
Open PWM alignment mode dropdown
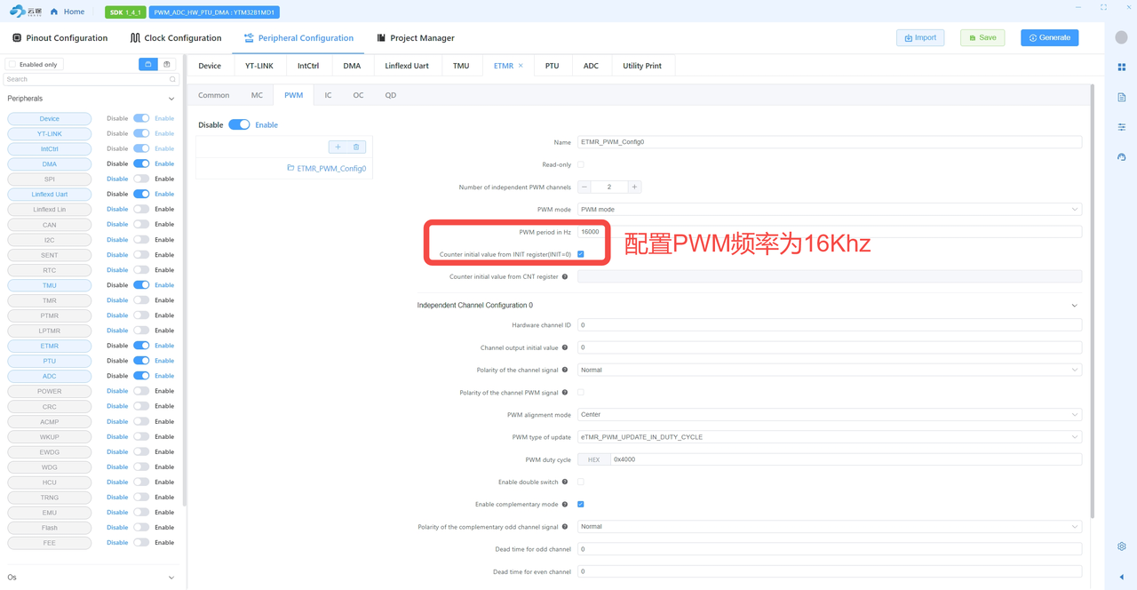tap(830, 414)
